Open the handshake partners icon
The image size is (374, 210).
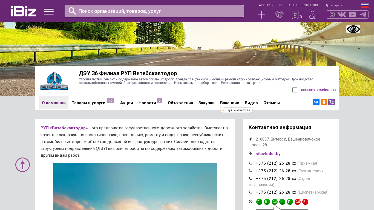[279, 15]
